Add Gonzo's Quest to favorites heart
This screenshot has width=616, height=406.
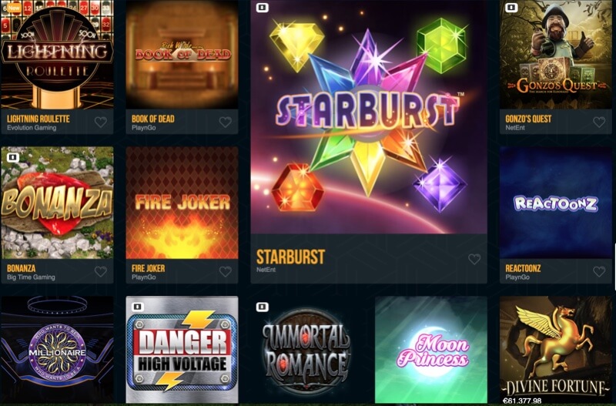(599, 122)
